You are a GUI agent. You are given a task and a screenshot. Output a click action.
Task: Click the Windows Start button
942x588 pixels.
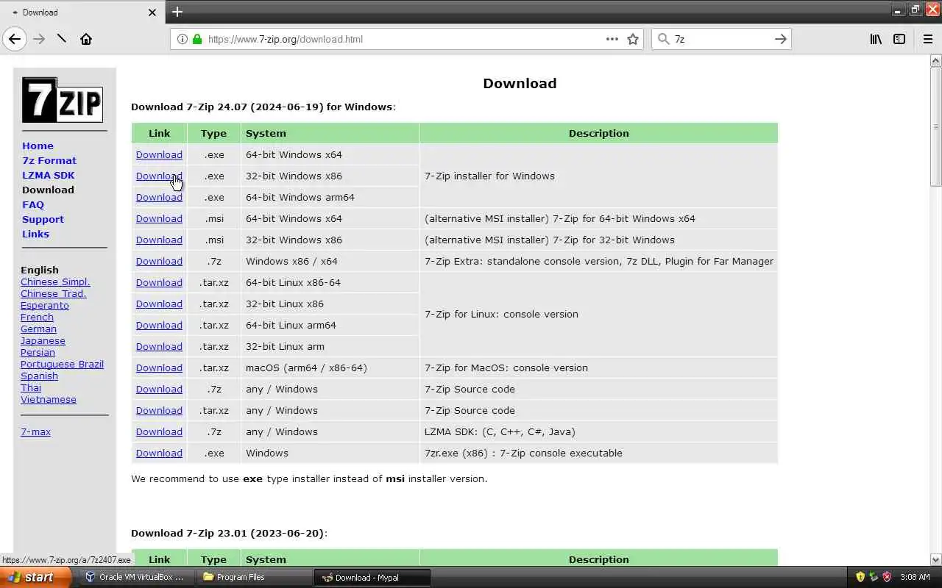pyautogui.click(x=35, y=577)
